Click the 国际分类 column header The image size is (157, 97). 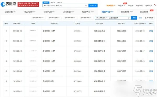tap(99, 23)
